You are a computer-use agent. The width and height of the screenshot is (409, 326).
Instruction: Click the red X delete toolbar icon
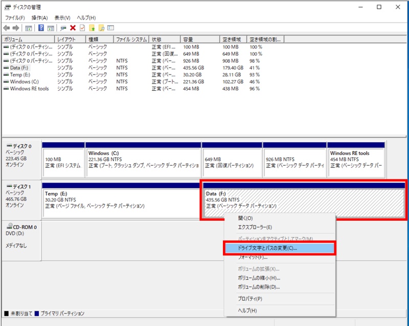73,28
